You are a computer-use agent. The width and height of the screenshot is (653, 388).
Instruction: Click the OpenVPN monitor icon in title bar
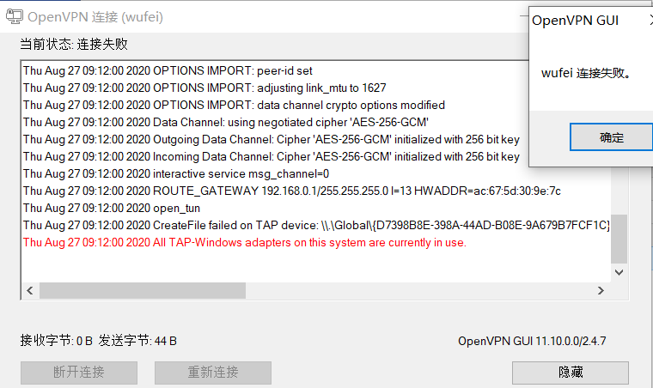(15, 16)
